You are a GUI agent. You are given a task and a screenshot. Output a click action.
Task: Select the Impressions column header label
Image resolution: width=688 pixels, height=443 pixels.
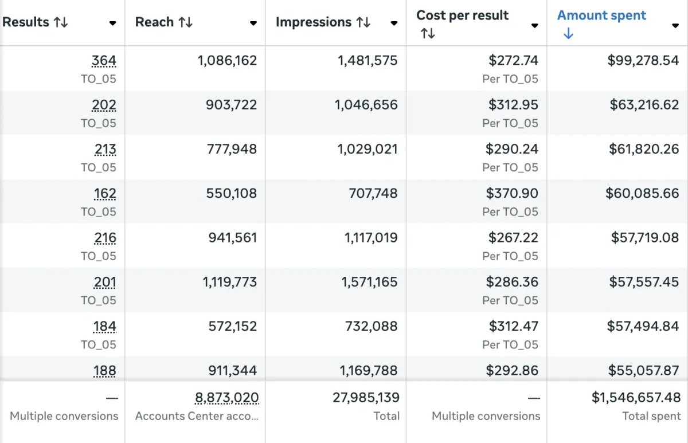pos(313,22)
